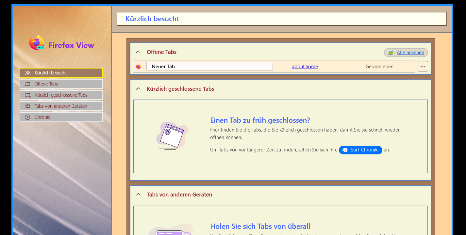The width and height of the screenshot is (466, 235).
Task: Click the Firefox favicon in Neuer Tab row
Action: (x=139, y=67)
